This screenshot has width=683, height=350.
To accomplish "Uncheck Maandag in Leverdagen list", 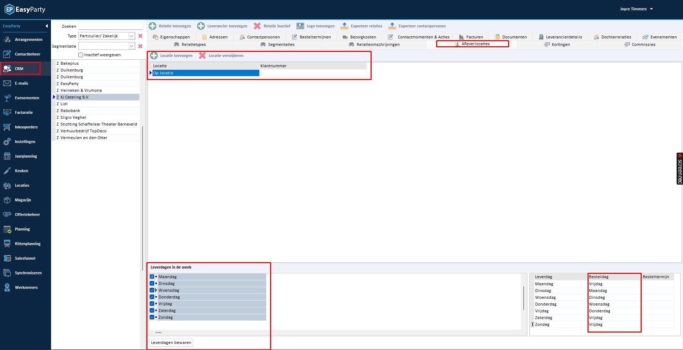I will point(152,277).
